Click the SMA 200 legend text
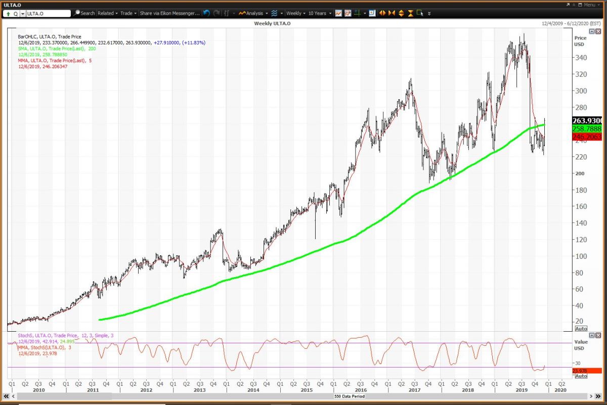Image resolution: width=607 pixels, height=405 pixels. (57, 49)
